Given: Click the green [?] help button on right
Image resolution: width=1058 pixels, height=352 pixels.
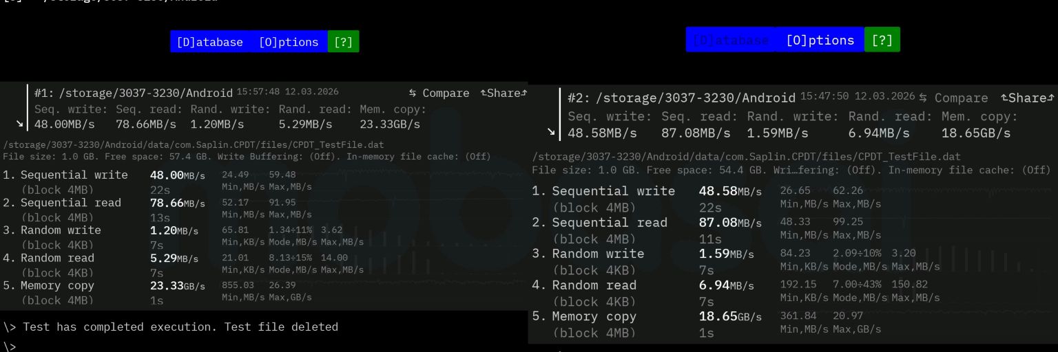Looking at the screenshot, I should tap(882, 40).
